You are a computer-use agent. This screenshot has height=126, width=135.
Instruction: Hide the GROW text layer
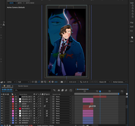point(2,104)
